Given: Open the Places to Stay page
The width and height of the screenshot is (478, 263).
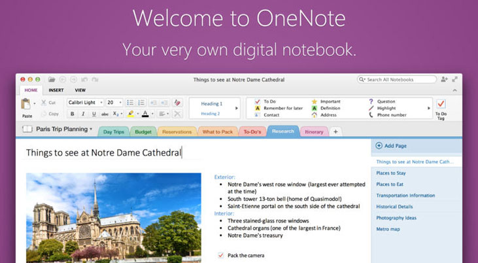Looking at the screenshot, I should (x=392, y=173).
